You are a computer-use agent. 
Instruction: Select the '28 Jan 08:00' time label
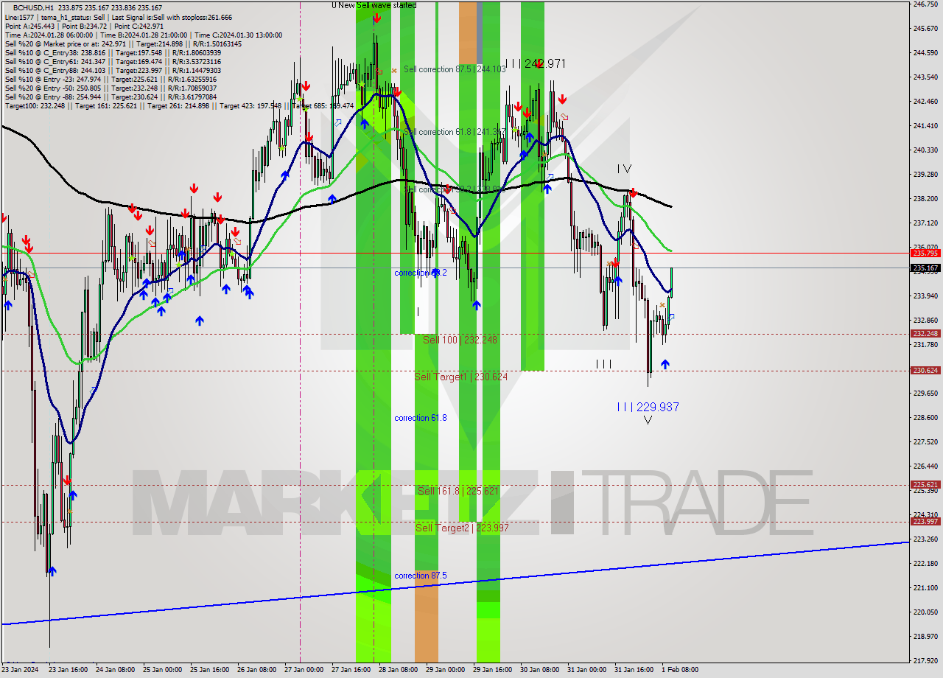click(x=398, y=670)
